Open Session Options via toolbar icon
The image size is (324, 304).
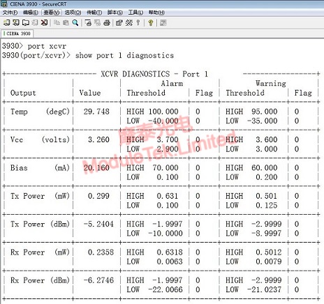point(119,22)
